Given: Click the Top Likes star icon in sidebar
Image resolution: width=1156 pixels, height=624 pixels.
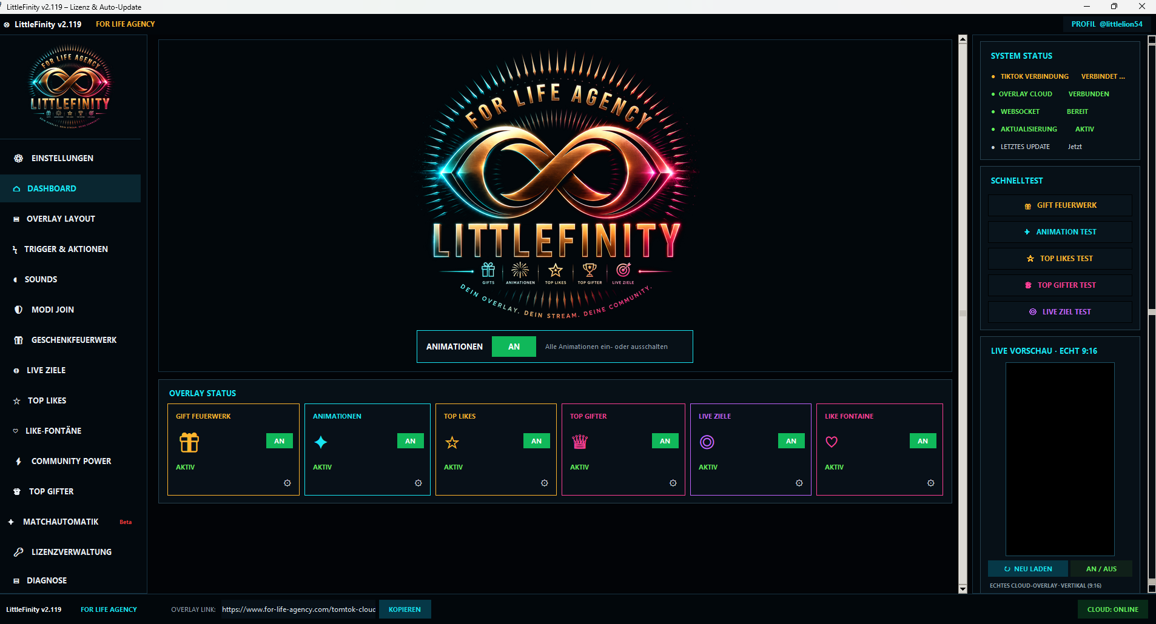Looking at the screenshot, I should pyautogui.click(x=17, y=401).
